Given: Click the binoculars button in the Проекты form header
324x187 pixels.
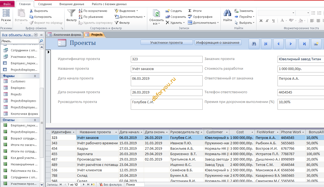Looking at the screenshot, I should pyautogui.click(x=254, y=44).
